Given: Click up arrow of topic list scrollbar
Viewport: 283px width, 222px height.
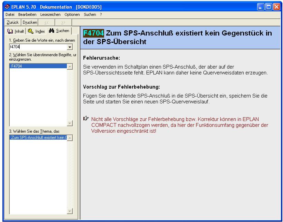Looking at the screenshot, I should (70, 138).
